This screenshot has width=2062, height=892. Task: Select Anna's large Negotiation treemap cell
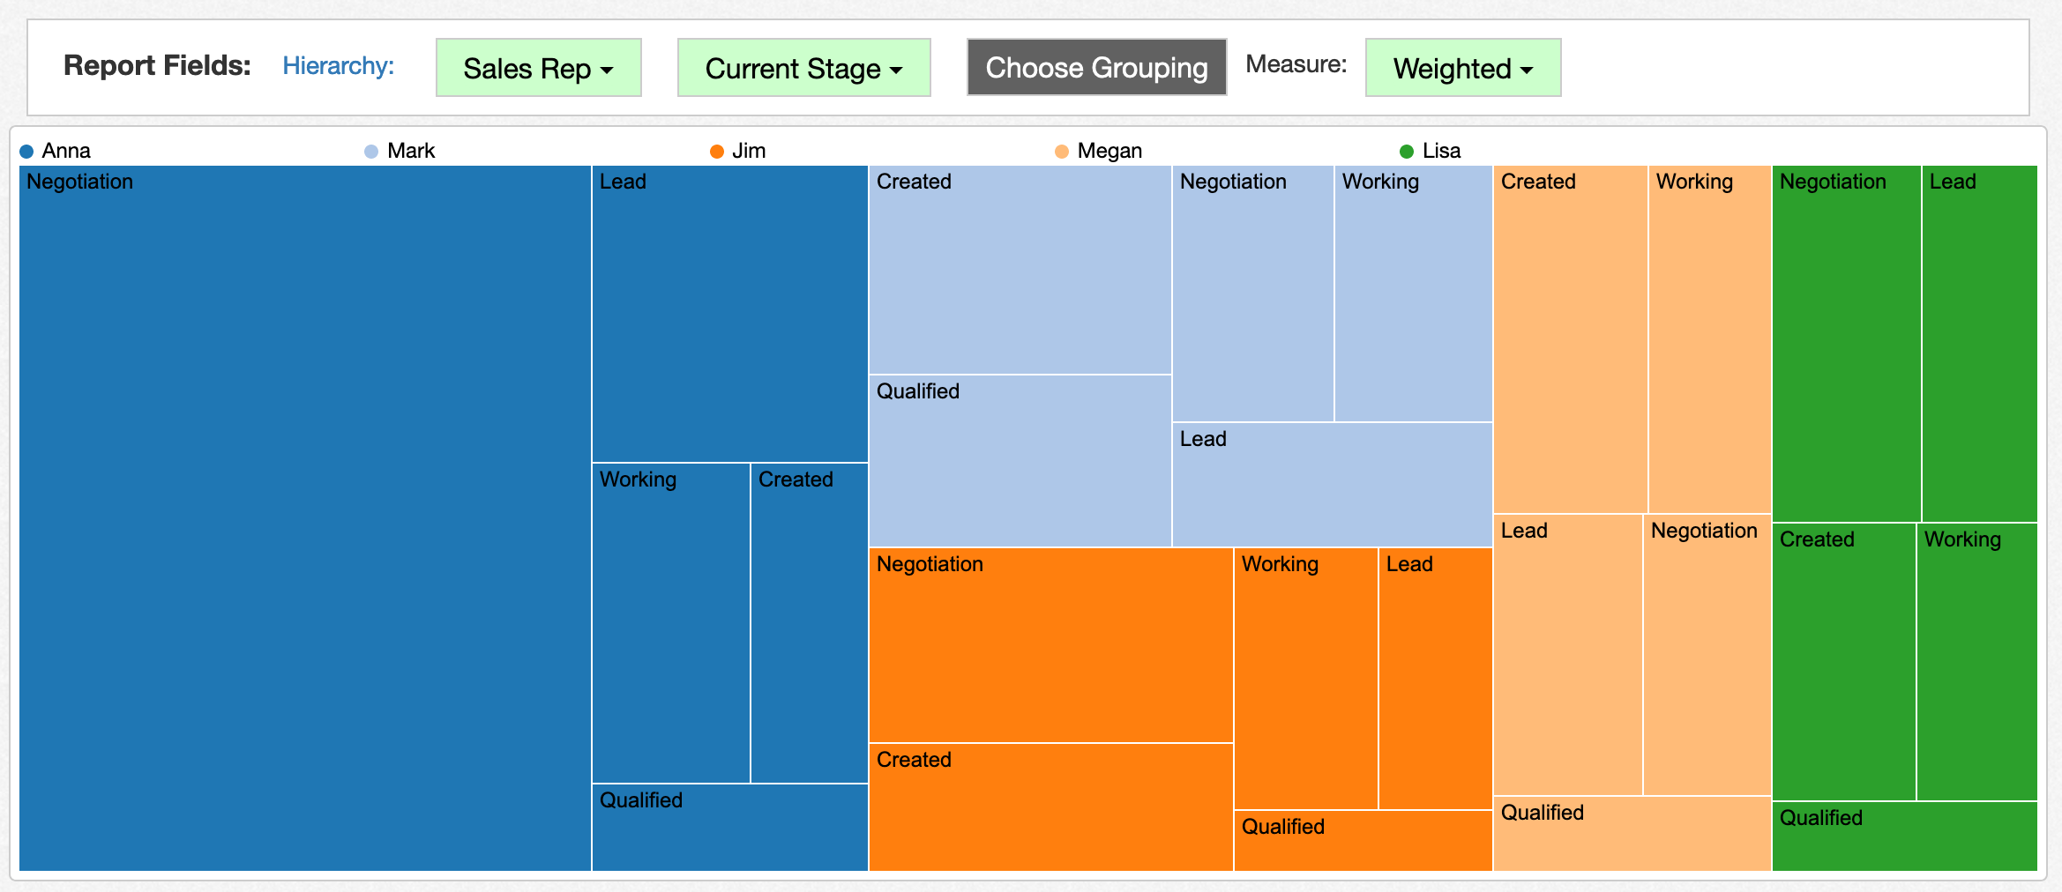(304, 518)
